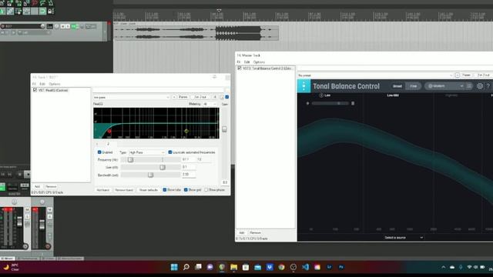Click Add button in Track 1 FX window
Screen dimensions: 493x277
[37, 186]
